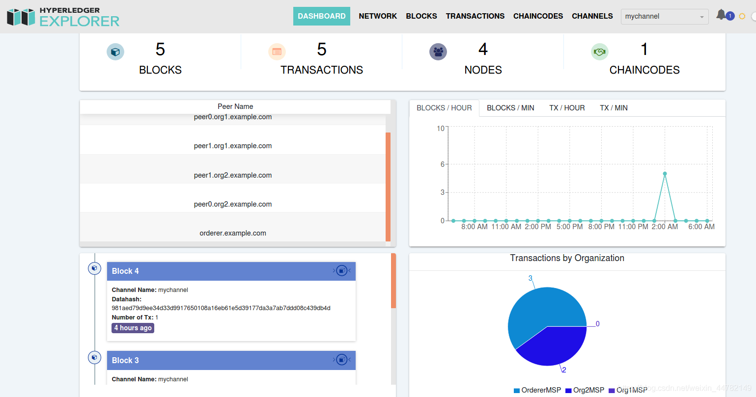Viewport: 756px width, 397px height.
Task: Click the Org2MSP legend label
Action: pyautogui.click(x=588, y=390)
